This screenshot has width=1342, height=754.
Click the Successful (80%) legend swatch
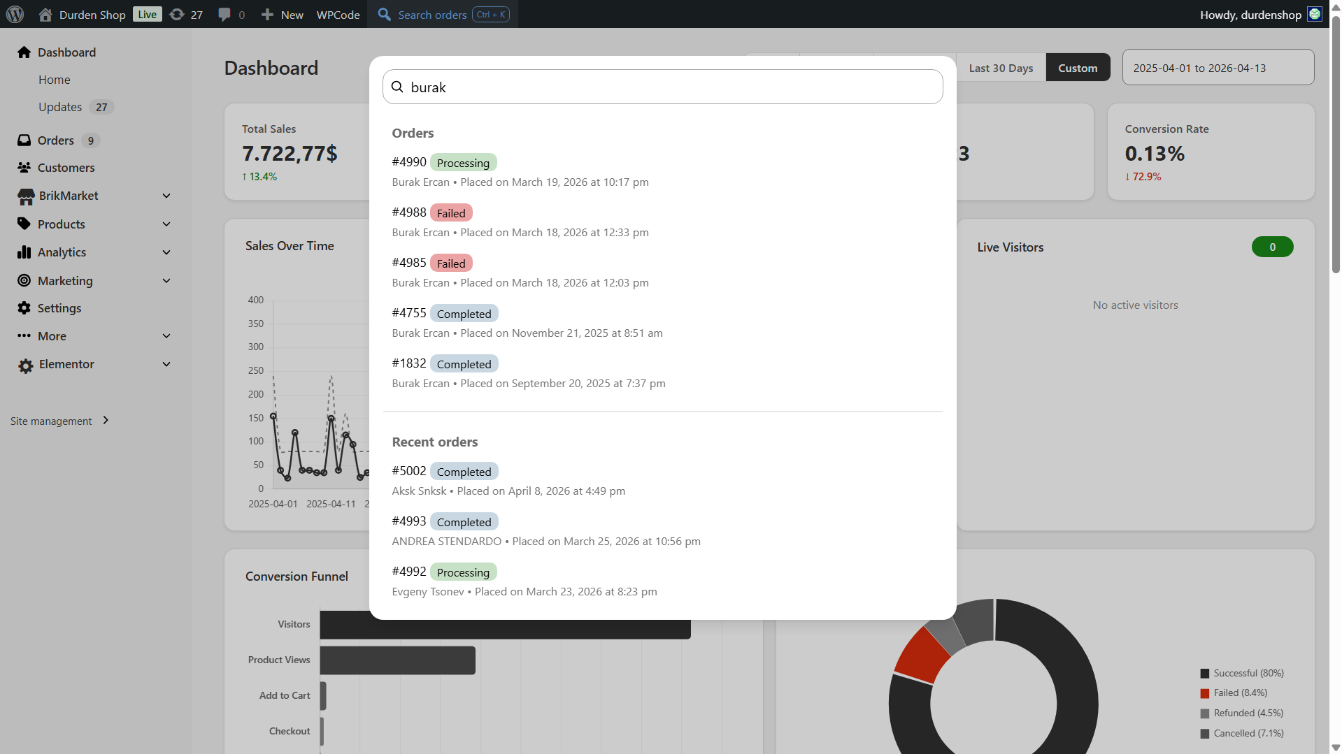click(1205, 674)
